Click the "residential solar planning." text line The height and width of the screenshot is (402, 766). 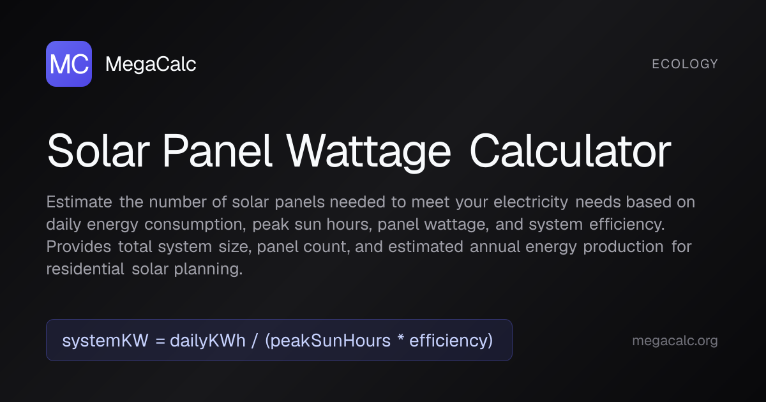coord(144,269)
